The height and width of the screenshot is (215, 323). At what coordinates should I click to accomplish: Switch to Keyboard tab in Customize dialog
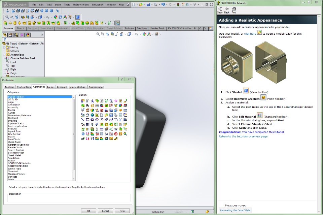click(x=62, y=87)
